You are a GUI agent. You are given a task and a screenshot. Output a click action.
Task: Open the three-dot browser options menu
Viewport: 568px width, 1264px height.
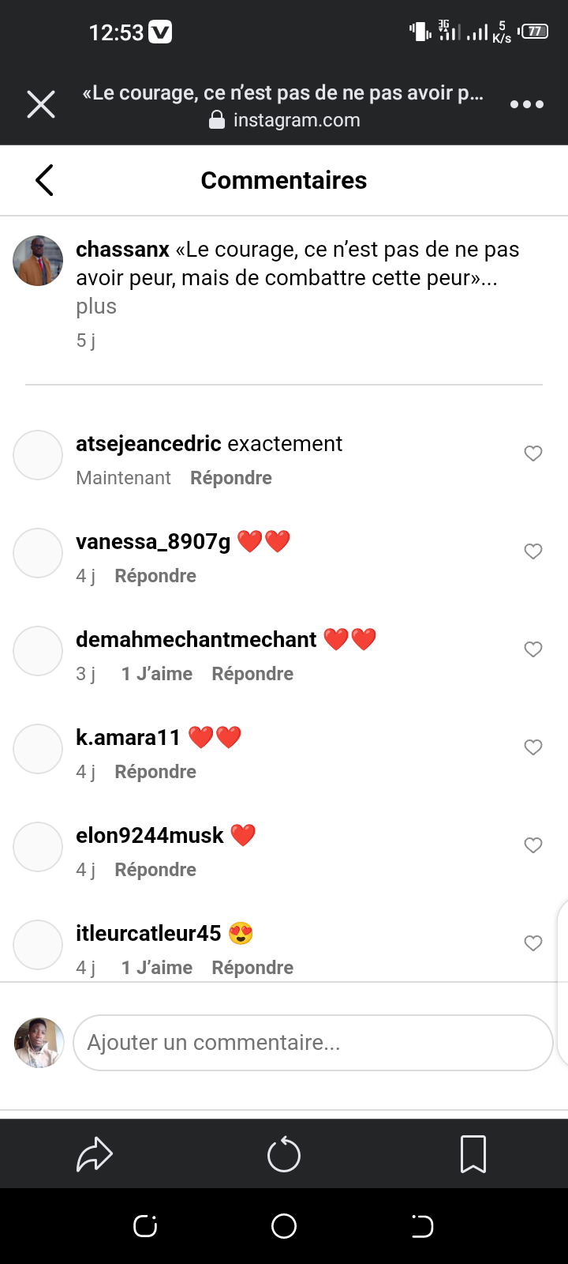pyautogui.click(x=526, y=104)
